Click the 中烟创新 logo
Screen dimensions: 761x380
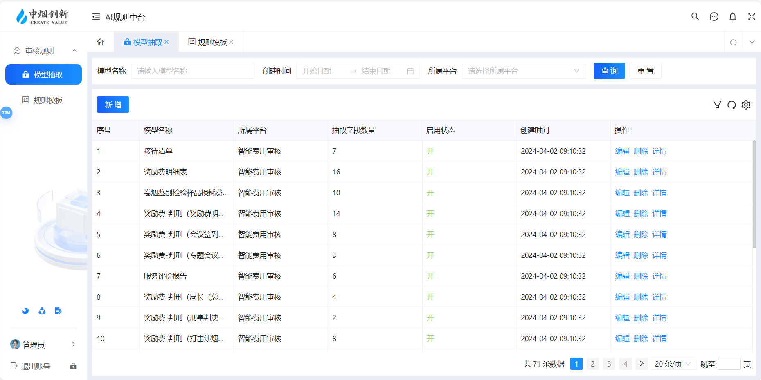[42, 17]
